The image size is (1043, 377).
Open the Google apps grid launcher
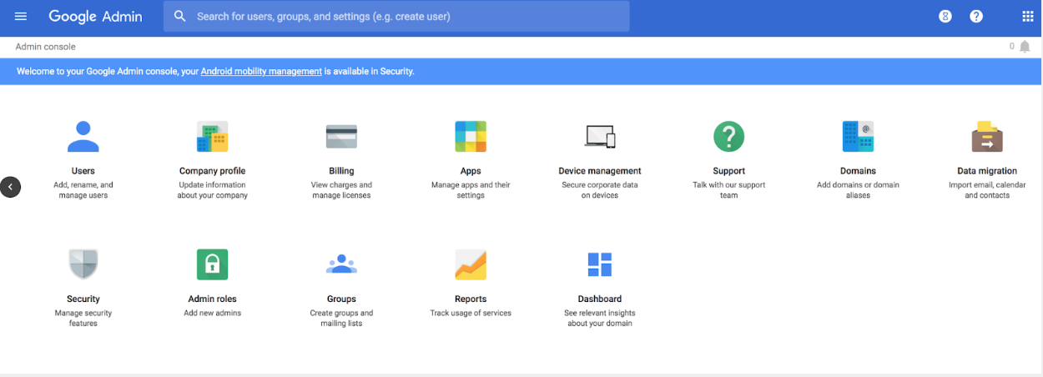click(x=1028, y=16)
